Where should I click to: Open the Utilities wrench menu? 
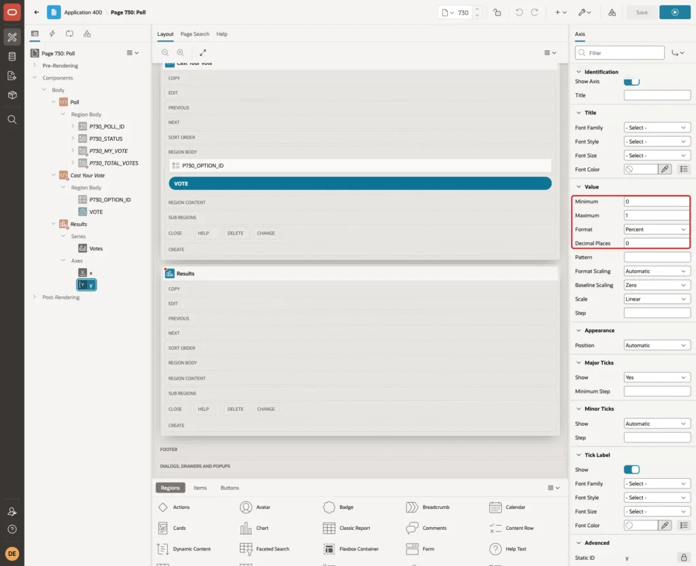[585, 12]
